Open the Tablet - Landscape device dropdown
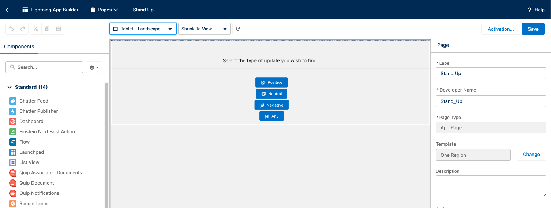The height and width of the screenshot is (208, 551). tap(143, 29)
